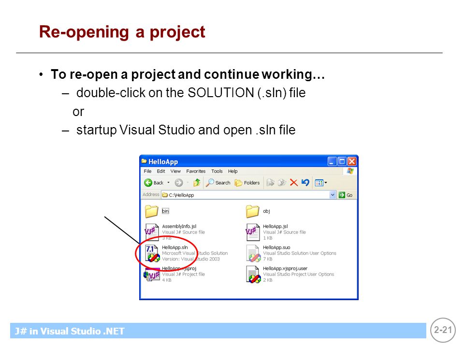Select the HelloApp.vjsproj project icon
This screenshot has height=348, width=464.
click(151, 275)
